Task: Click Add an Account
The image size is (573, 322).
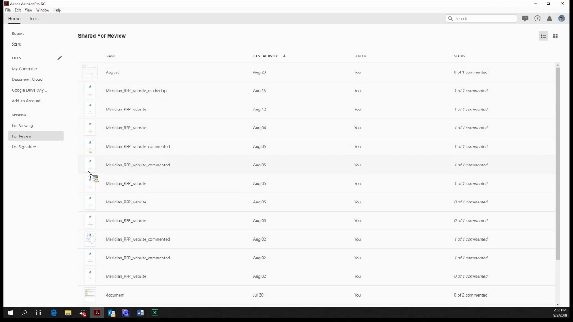Action: [x=26, y=101]
